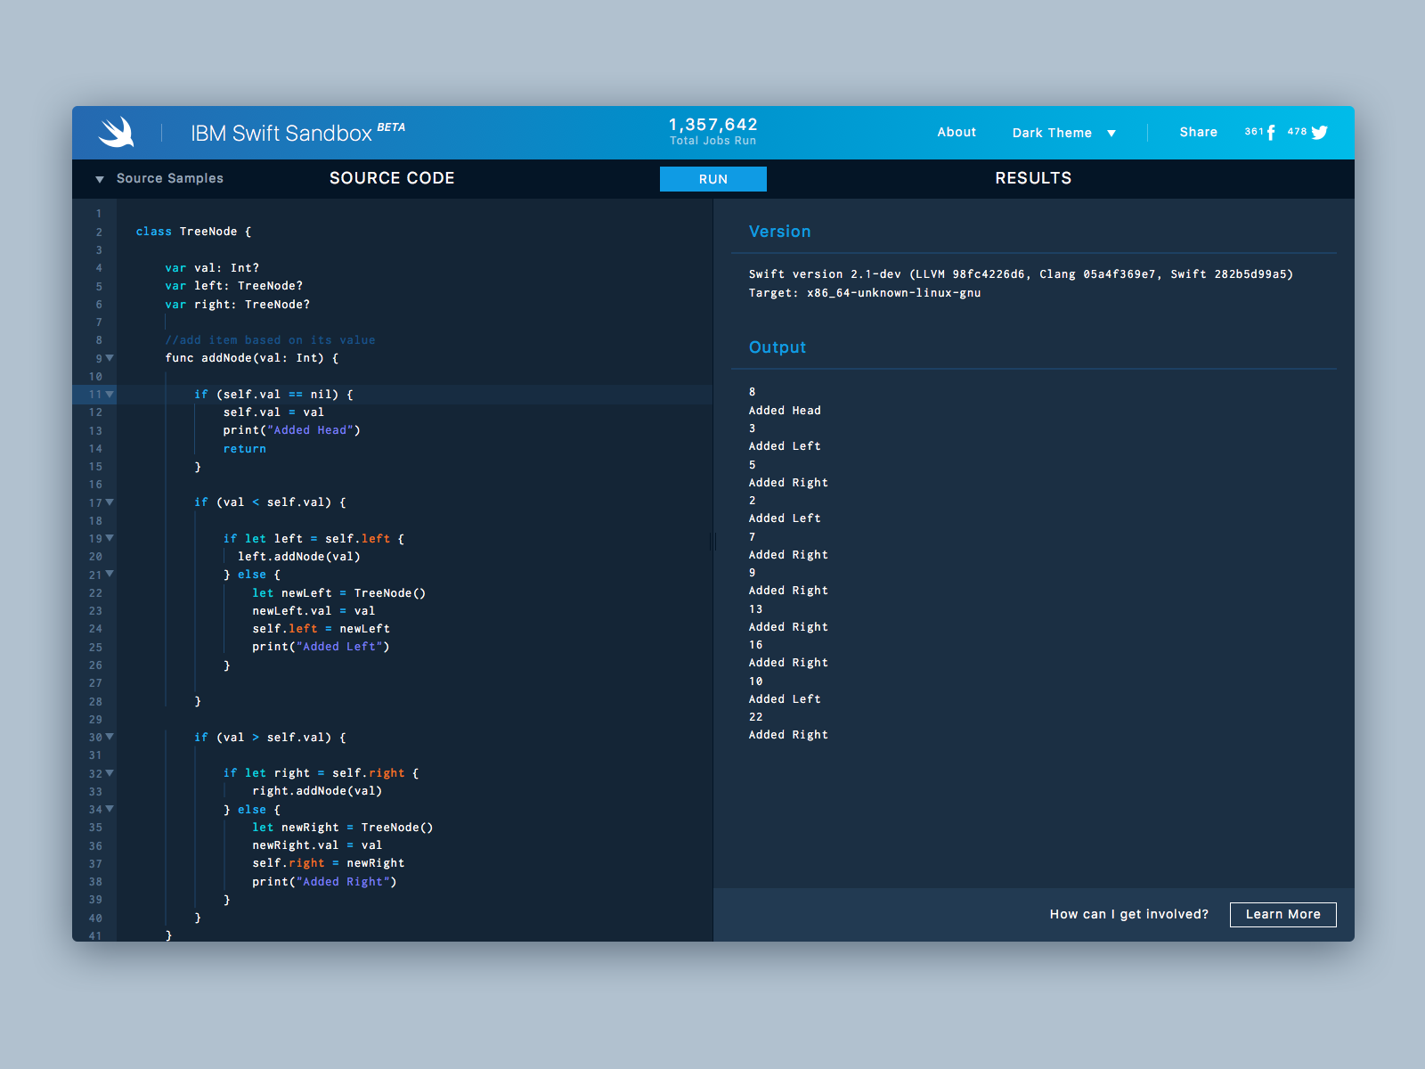Image resolution: width=1425 pixels, height=1069 pixels.
Task: Click 'let newLeft = TreeNode()' line
Action: coord(338,593)
